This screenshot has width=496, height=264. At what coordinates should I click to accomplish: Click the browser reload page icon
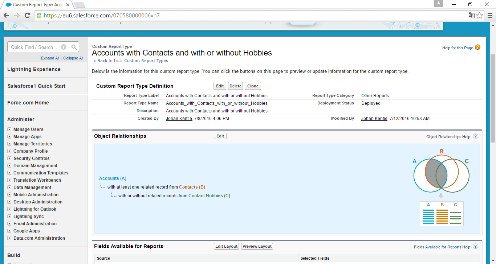tap(27, 15)
